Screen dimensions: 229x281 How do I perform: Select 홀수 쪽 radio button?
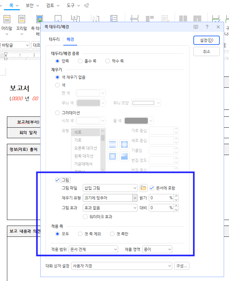(x=80, y=61)
